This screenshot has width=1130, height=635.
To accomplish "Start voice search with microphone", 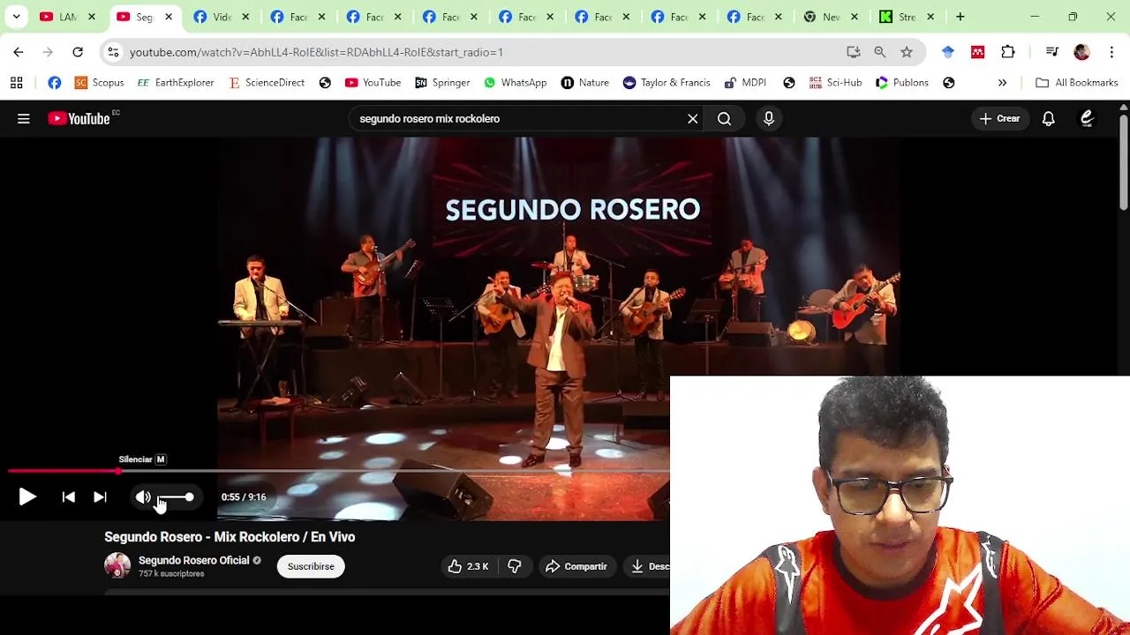I will point(769,118).
